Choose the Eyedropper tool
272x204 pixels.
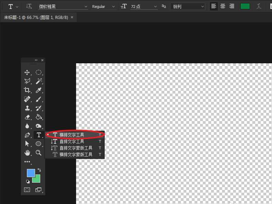[39, 90]
